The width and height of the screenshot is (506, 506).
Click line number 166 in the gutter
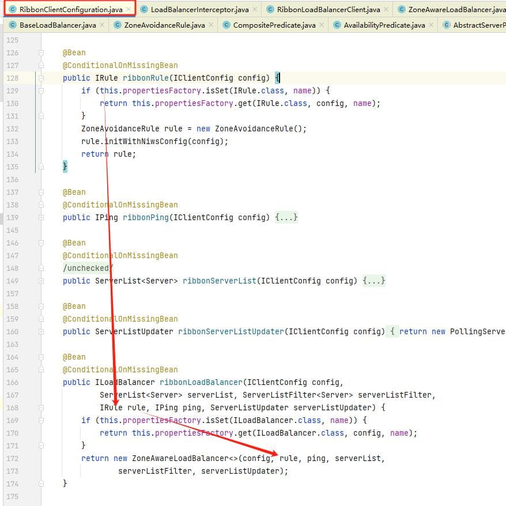(x=12, y=383)
